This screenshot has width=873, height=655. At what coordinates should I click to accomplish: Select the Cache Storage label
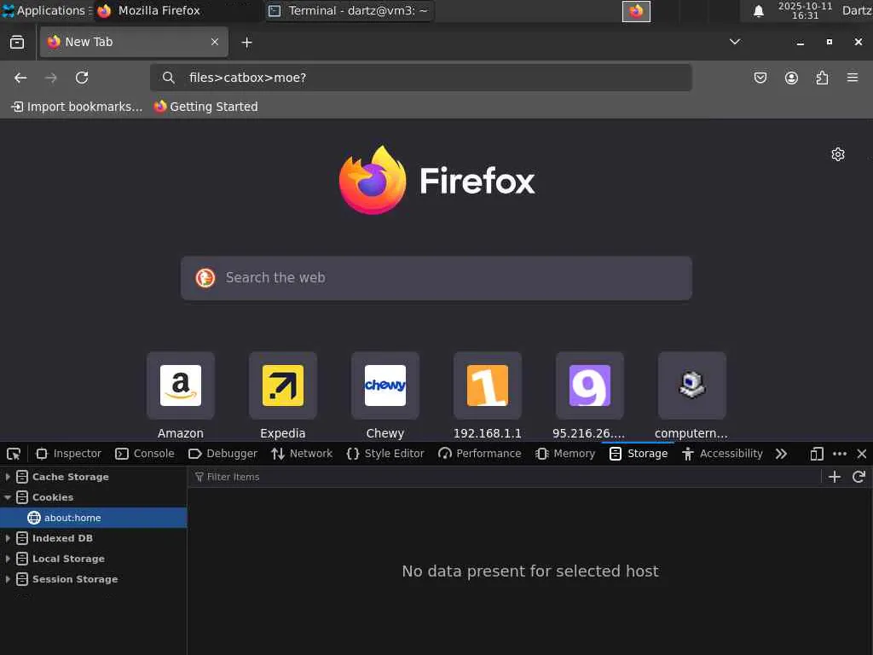coord(70,477)
